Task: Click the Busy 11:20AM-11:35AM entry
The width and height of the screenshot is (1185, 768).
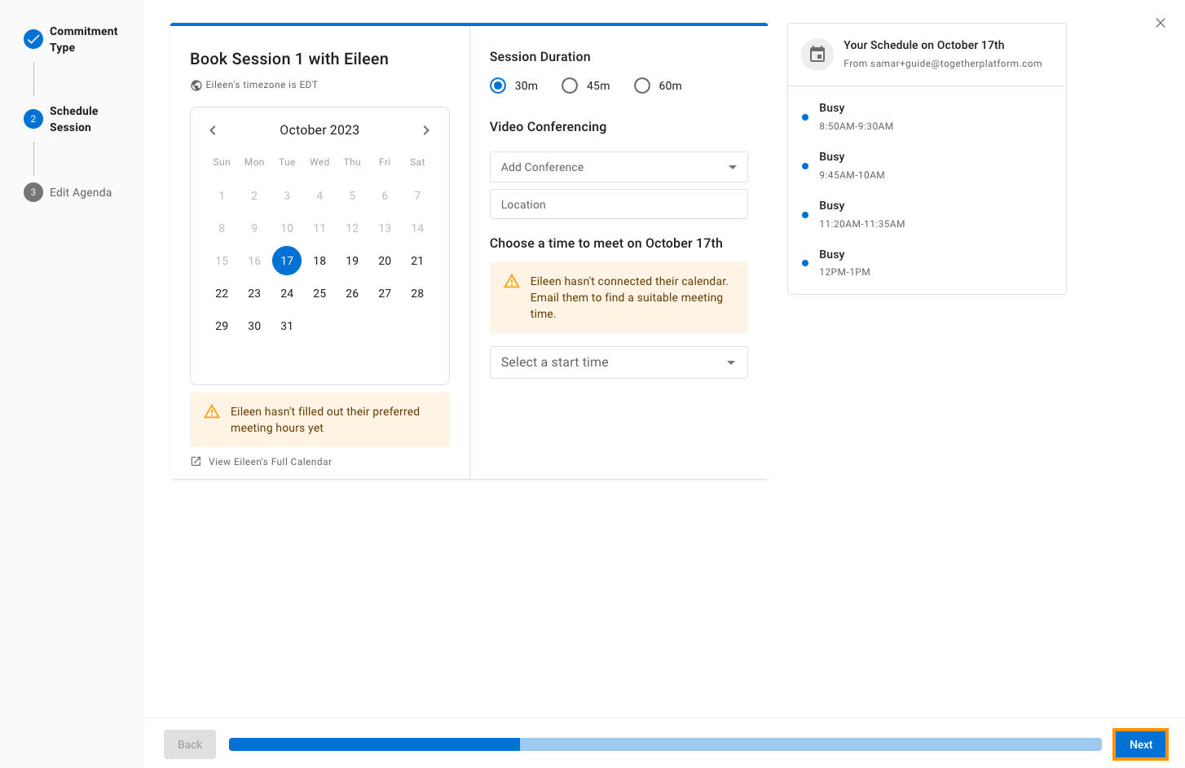Action: (927, 214)
